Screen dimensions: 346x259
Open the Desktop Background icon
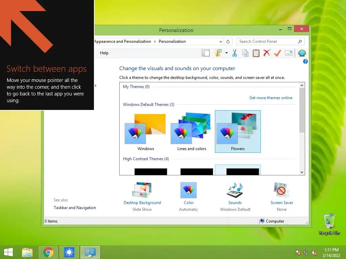(142, 190)
